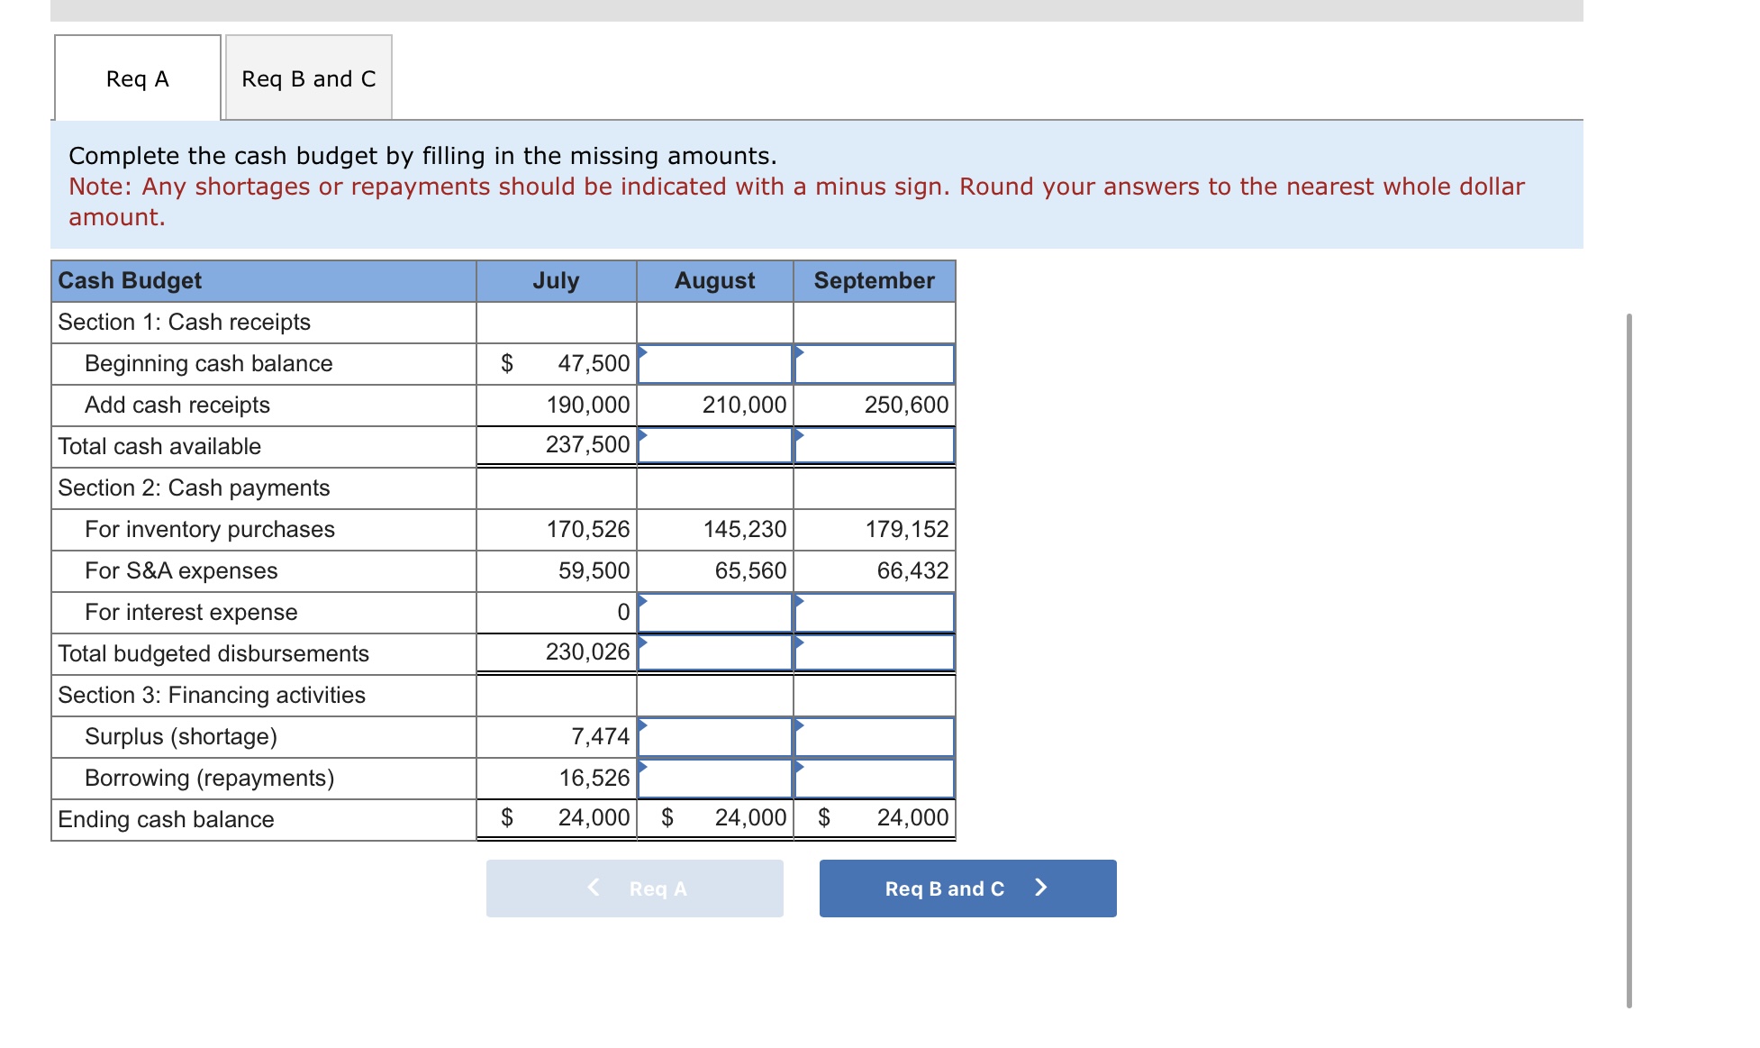The height and width of the screenshot is (1048, 1760).
Task: Click the left chevron on Req A button
Action: (594, 888)
